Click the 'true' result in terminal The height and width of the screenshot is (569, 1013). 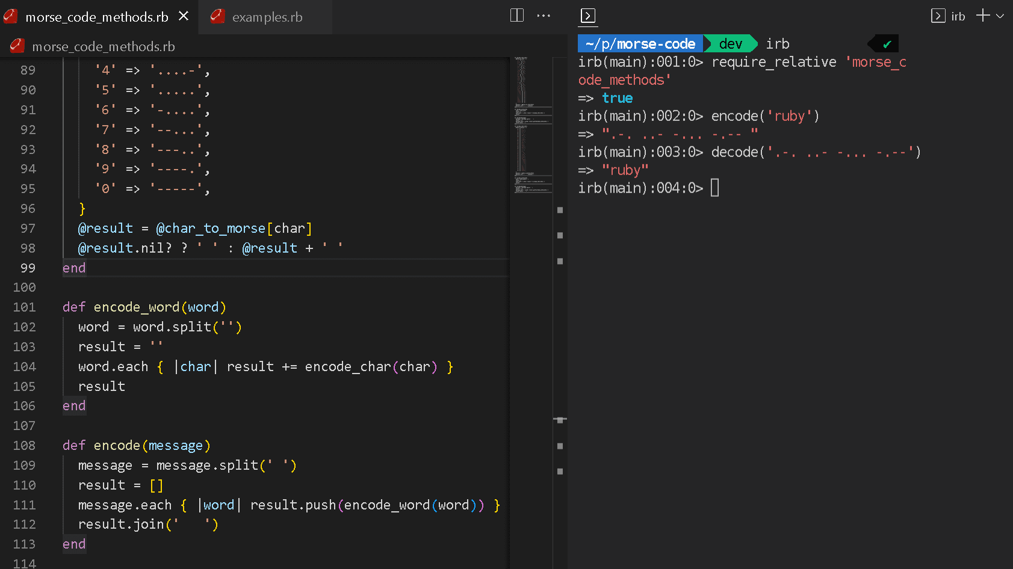click(x=618, y=98)
